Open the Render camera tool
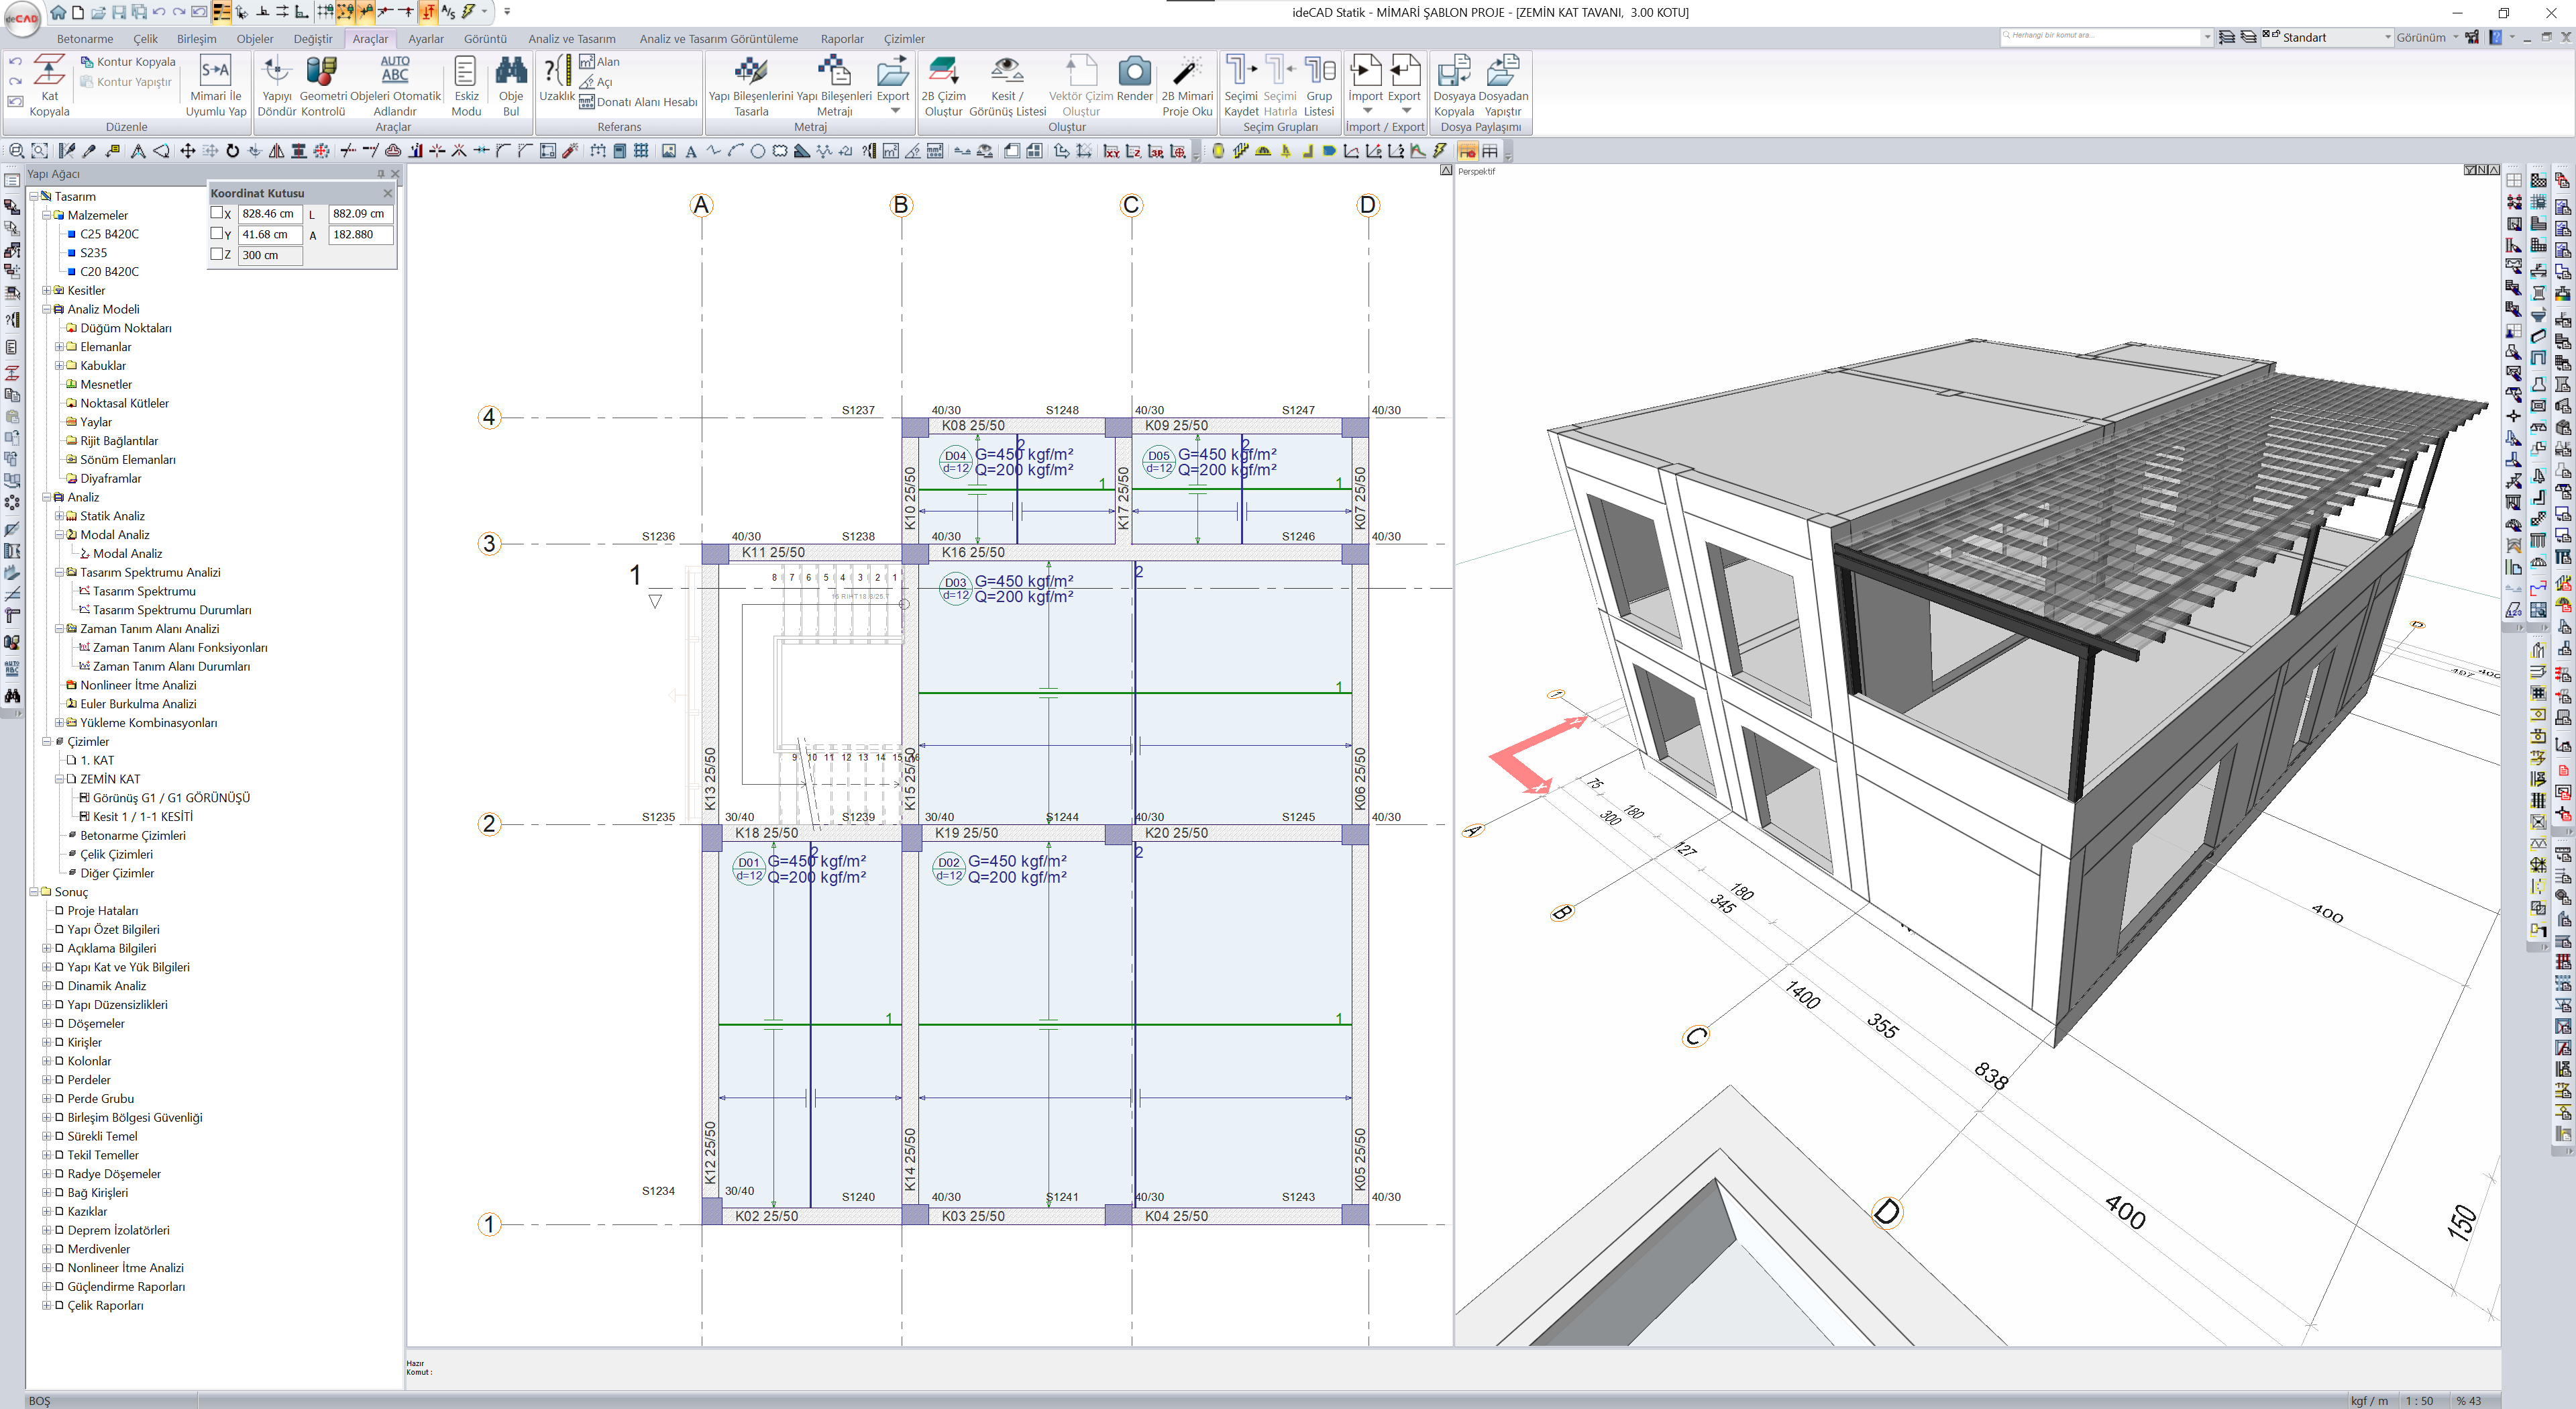The width and height of the screenshot is (2576, 1409). click(1134, 72)
